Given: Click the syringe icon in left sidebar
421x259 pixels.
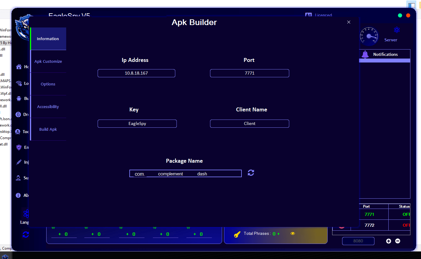Looking at the screenshot, I should tap(19, 162).
